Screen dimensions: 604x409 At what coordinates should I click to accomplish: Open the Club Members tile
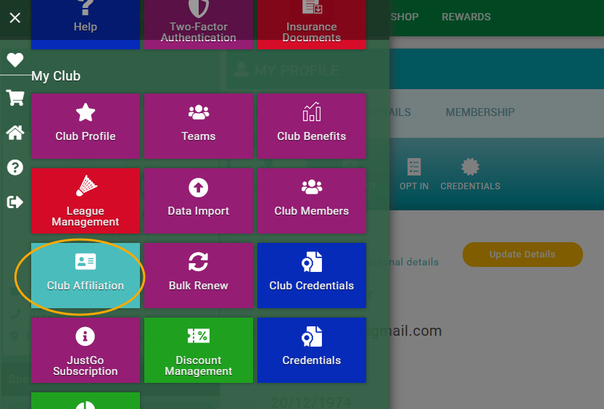[x=312, y=201]
